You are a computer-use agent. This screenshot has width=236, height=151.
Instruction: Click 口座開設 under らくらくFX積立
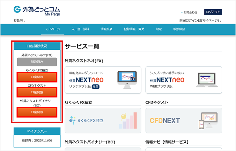point(37,77)
